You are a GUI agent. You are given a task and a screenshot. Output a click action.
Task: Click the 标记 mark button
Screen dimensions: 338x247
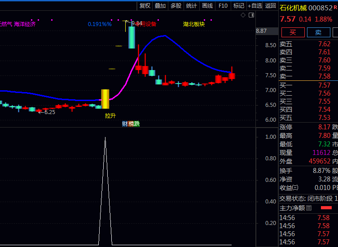(239, 6)
